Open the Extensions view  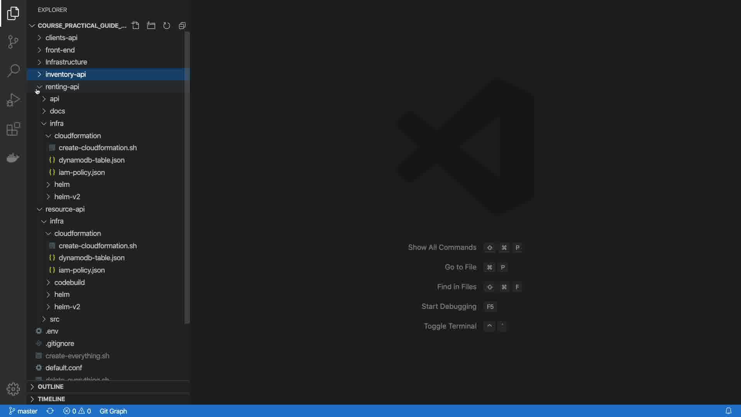coord(13,129)
